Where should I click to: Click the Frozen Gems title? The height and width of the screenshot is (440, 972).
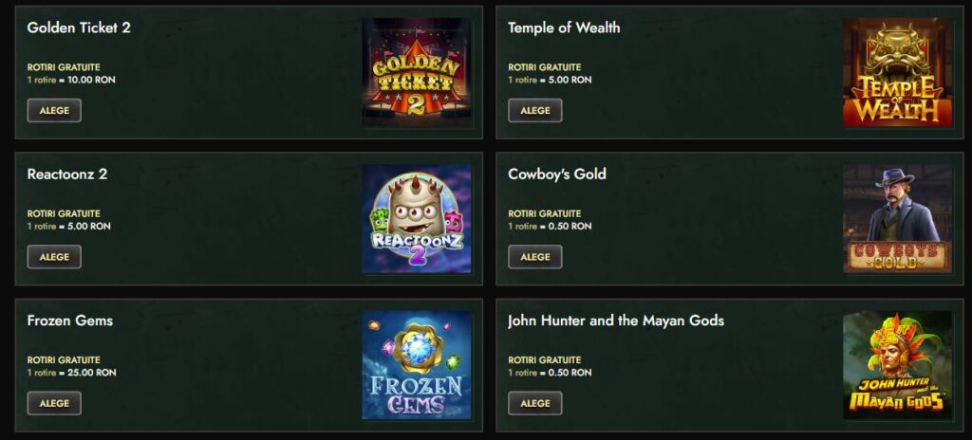coord(70,321)
